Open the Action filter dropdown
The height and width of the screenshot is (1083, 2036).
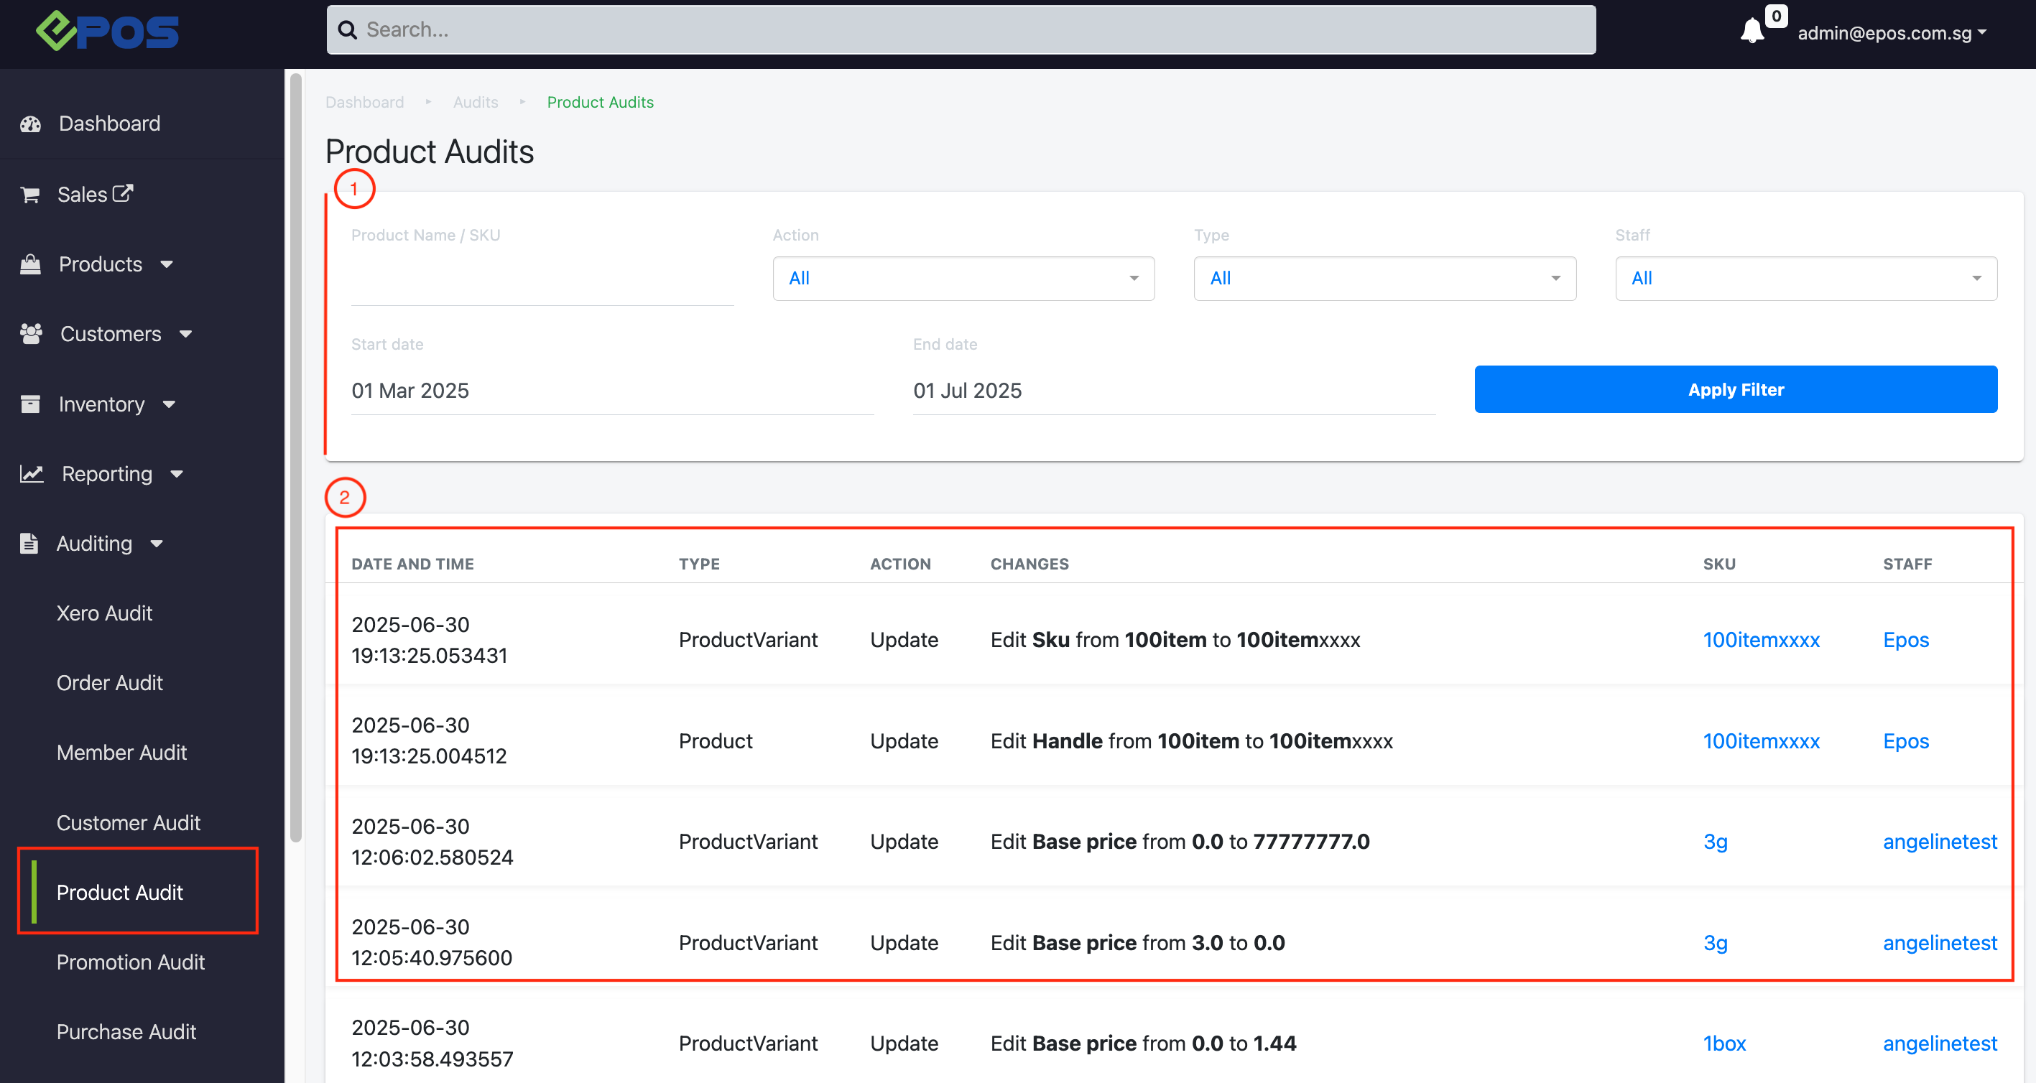point(963,278)
